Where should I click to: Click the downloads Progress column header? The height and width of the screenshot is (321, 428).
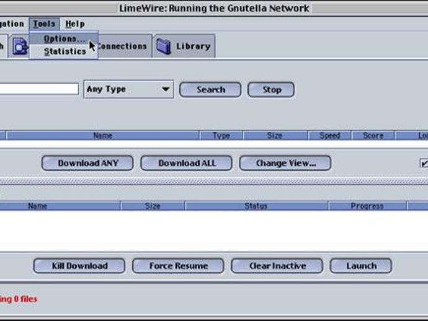367,206
